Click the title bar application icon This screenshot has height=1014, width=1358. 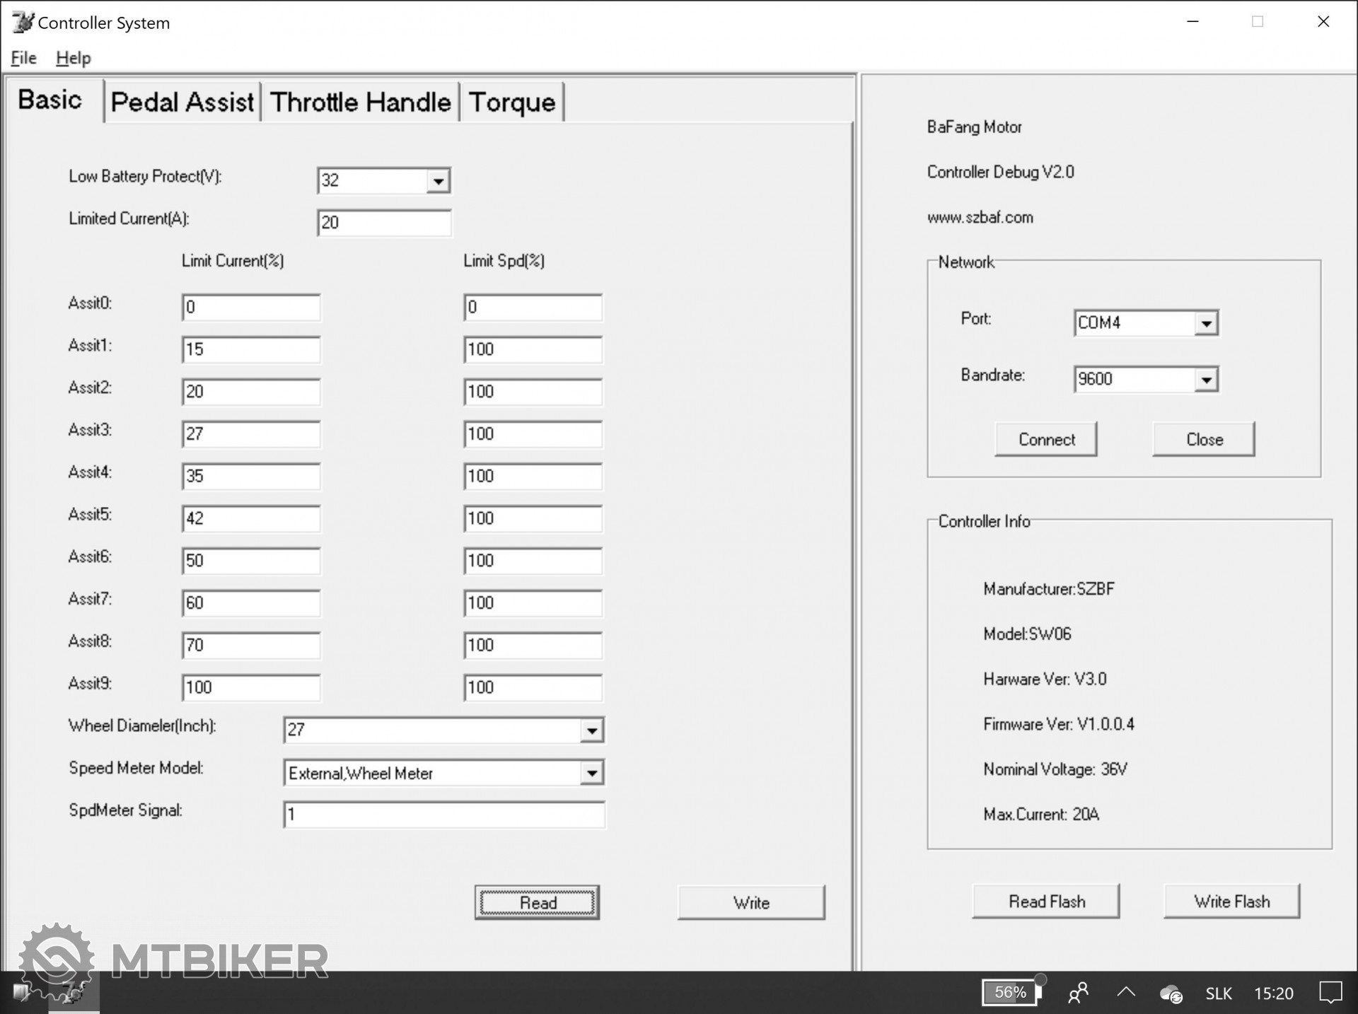tap(22, 22)
